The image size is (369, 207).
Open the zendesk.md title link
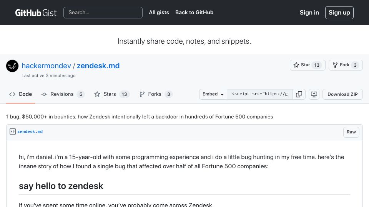point(98,66)
